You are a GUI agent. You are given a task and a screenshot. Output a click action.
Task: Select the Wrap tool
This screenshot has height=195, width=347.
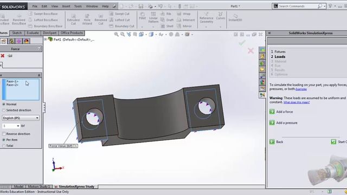coord(184,14)
